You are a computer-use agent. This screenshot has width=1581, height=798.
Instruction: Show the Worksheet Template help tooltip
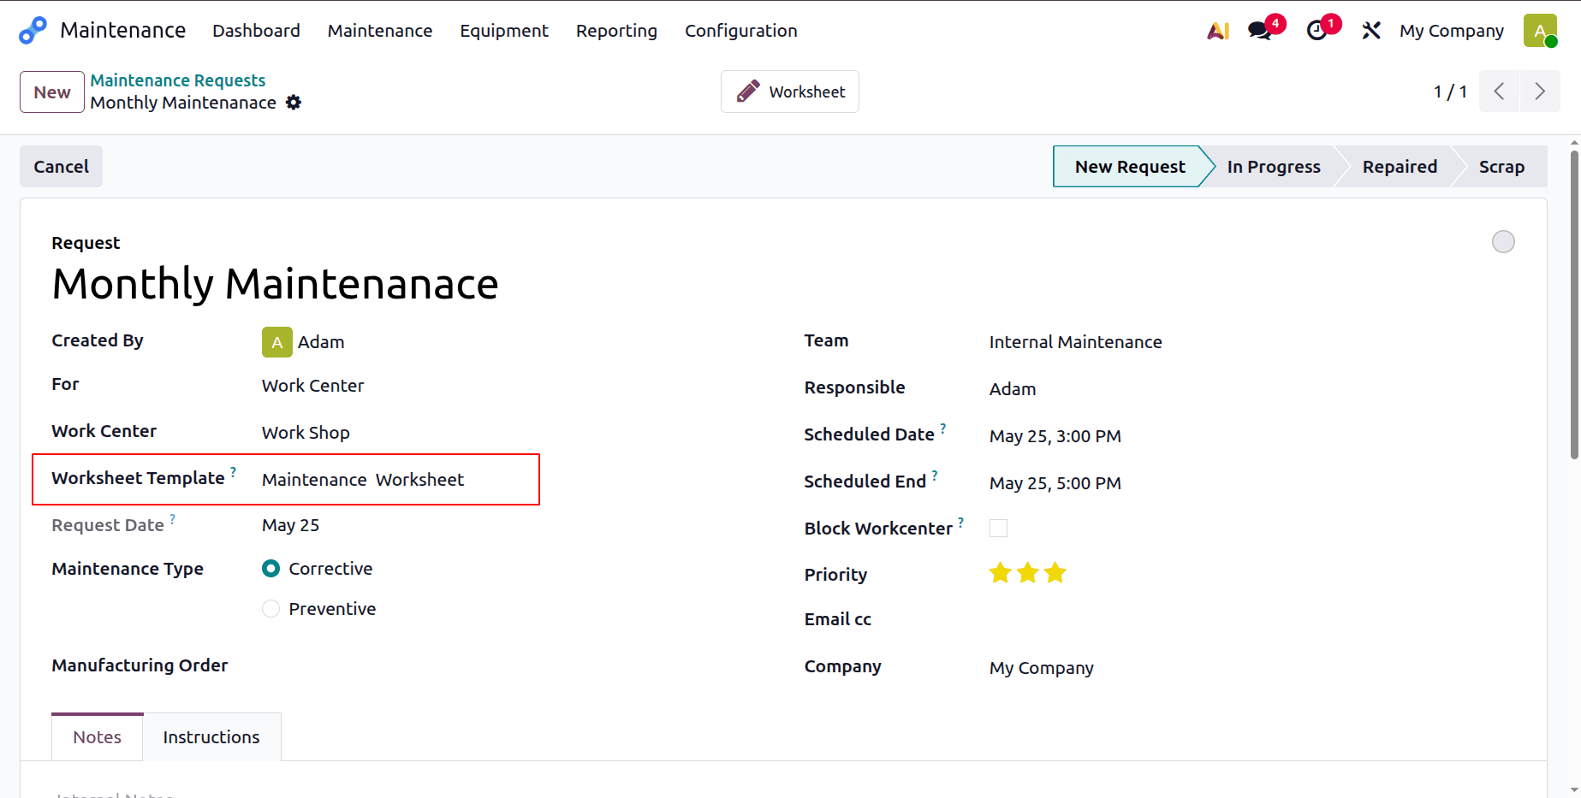(233, 471)
